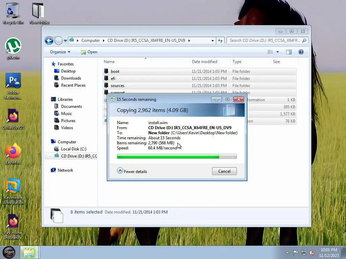
Task: Open the Videos library
Action: tap(64, 127)
